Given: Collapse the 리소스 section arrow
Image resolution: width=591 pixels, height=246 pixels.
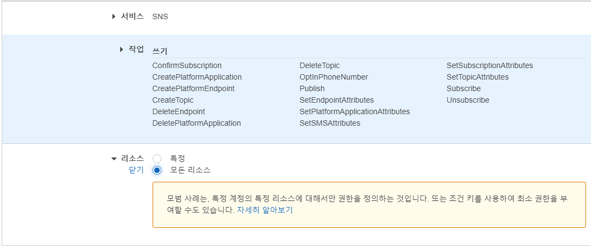Looking at the screenshot, I should tap(114, 159).
